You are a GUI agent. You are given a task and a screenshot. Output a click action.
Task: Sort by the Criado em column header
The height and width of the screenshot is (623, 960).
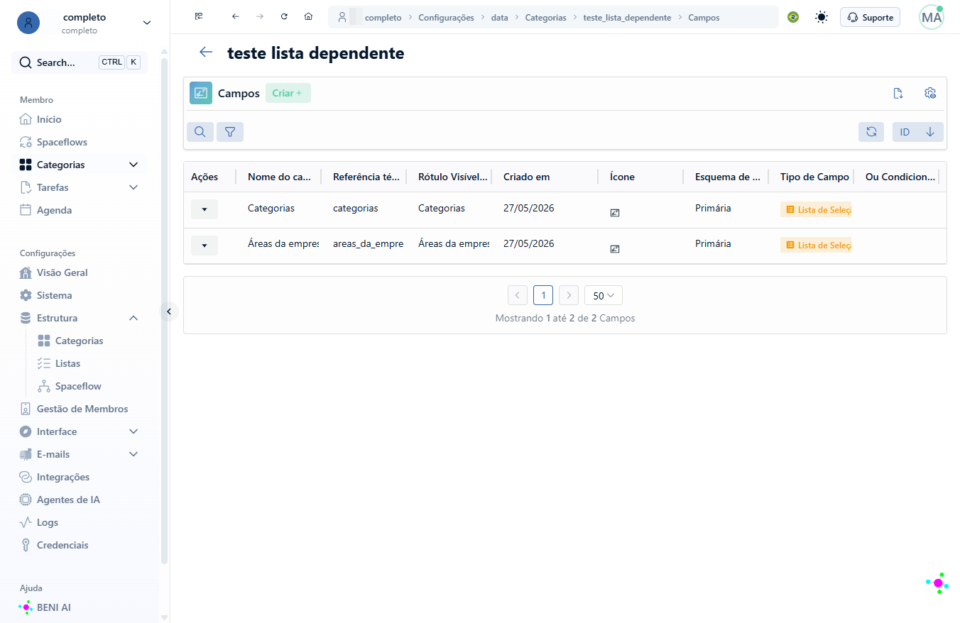pyautogui.click(x=527, y=177)
